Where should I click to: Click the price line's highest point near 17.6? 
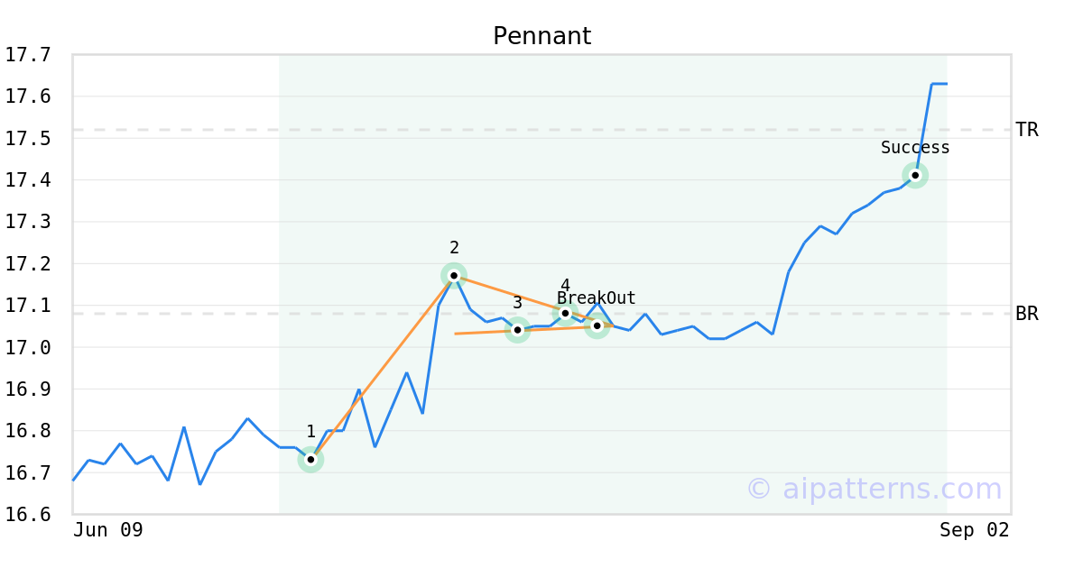tap(939, 84)
